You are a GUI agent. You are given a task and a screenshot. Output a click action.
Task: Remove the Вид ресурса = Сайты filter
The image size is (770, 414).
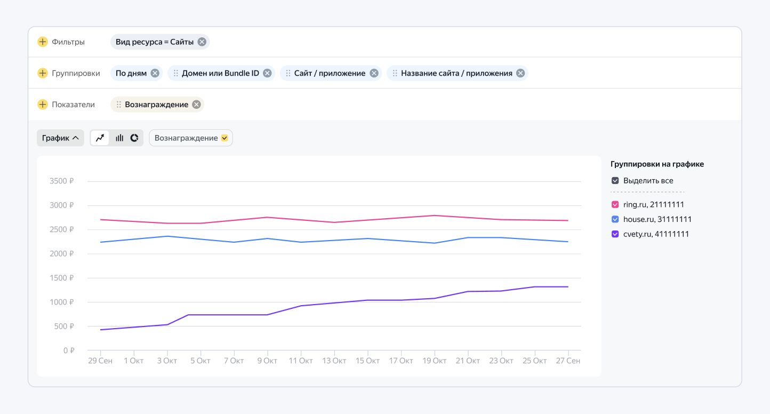(x=202, y=42)
